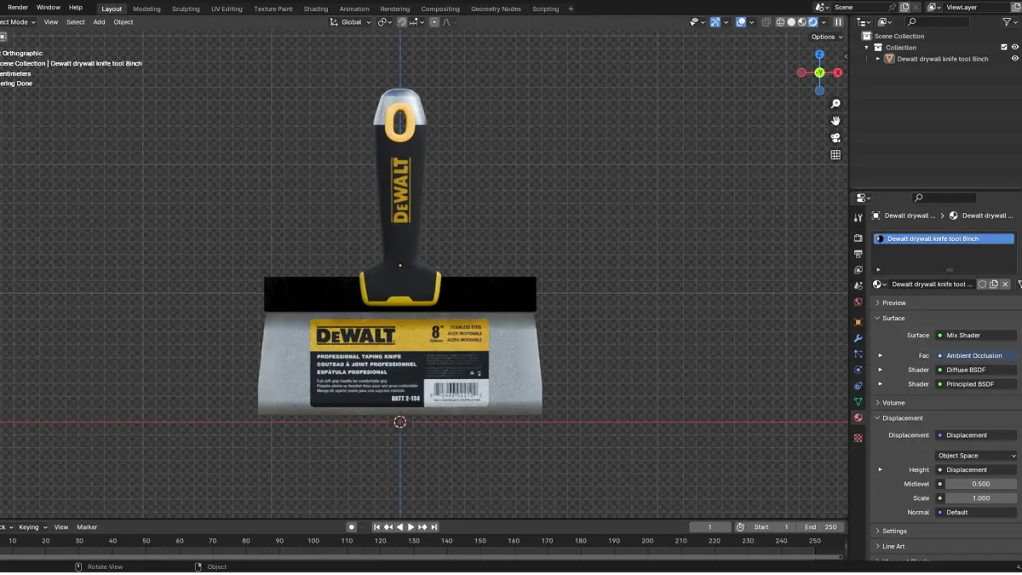
Task: Open the View Layer properties tab
Action: [x=858, y=270]
